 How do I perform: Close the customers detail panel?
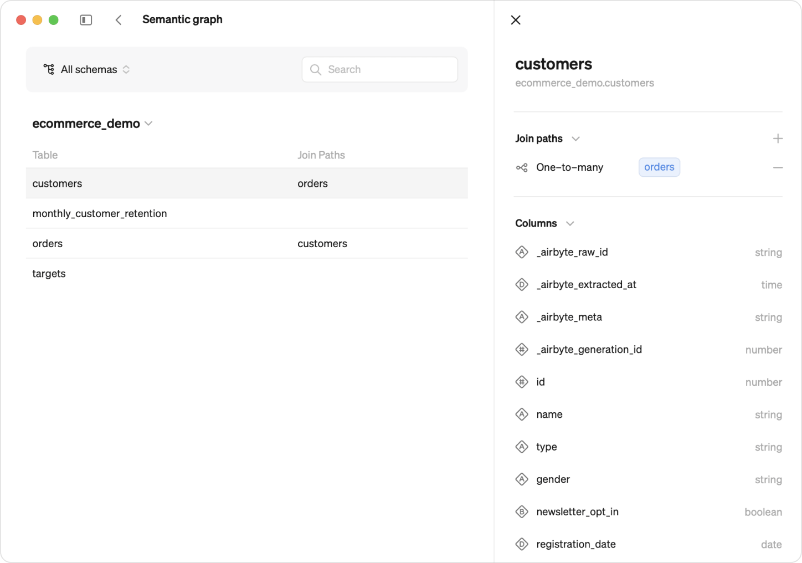click(516, 20)
